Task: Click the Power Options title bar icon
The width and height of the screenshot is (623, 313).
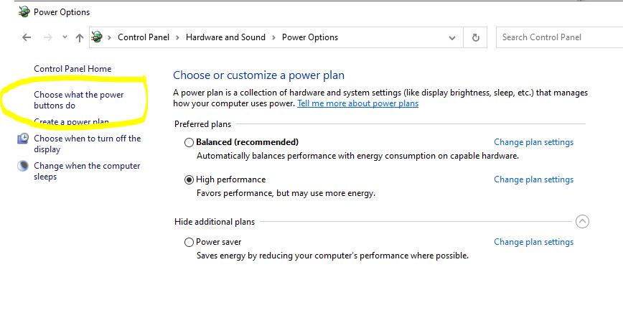Action: pos(24,12)
